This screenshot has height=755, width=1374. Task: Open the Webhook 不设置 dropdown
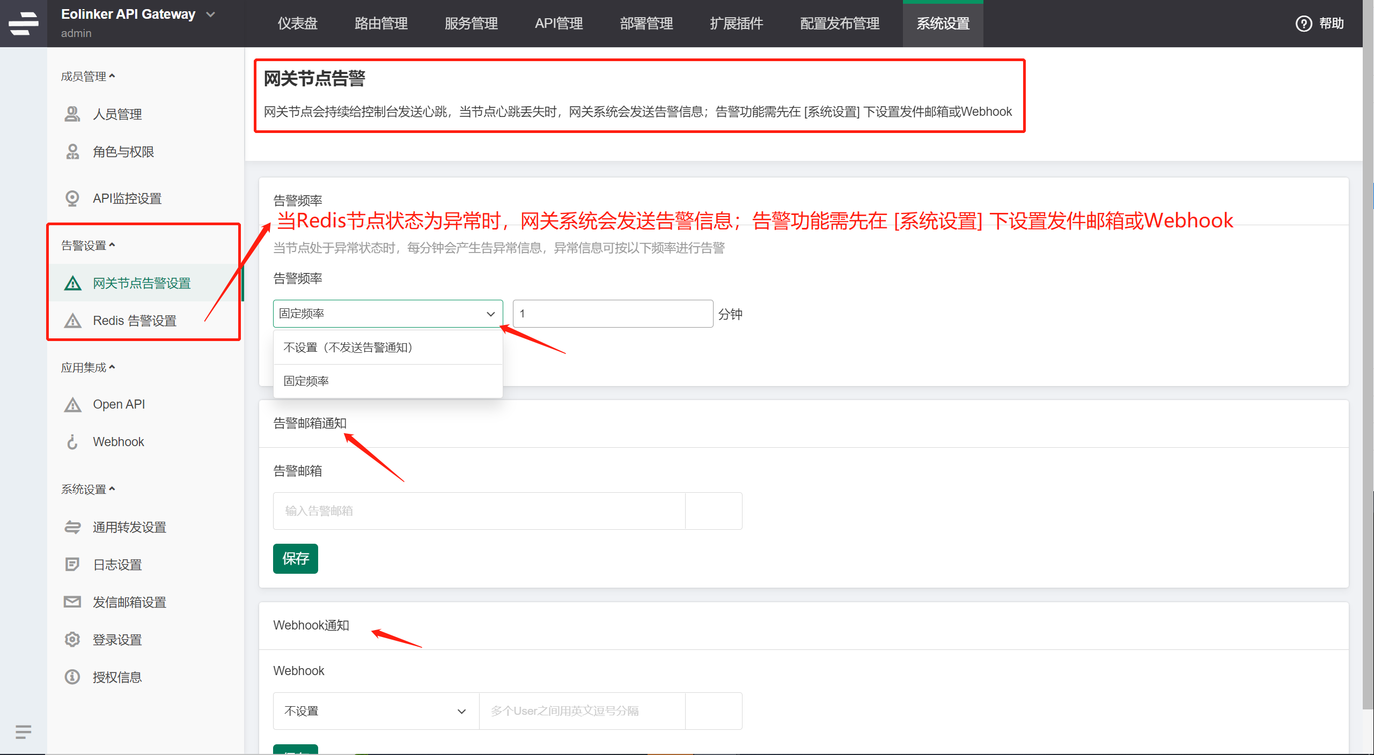(376, 711)
